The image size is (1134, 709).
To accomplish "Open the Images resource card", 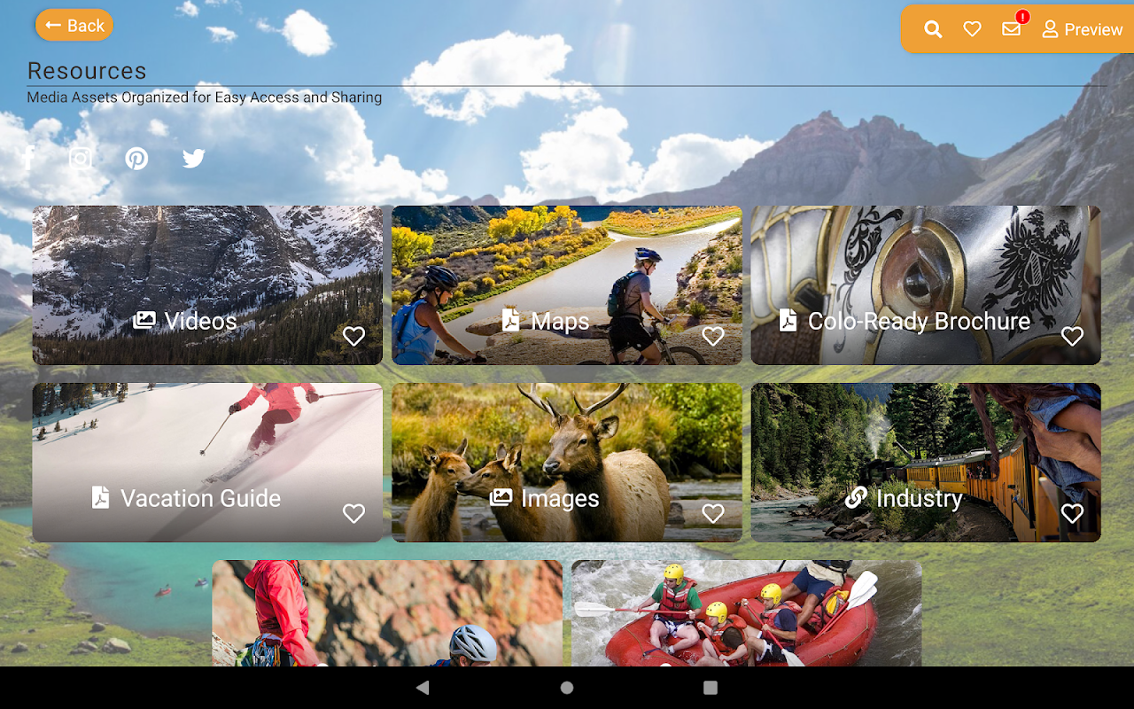I will [567, 463].
